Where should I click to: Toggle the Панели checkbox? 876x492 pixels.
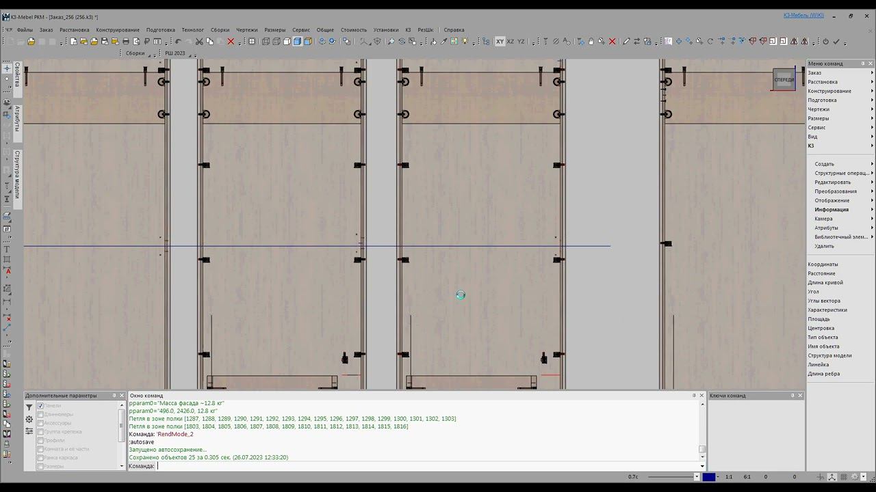[40, 406]
